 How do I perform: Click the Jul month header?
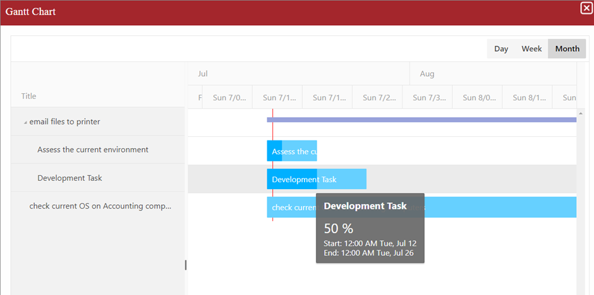[x=203, y=74]
